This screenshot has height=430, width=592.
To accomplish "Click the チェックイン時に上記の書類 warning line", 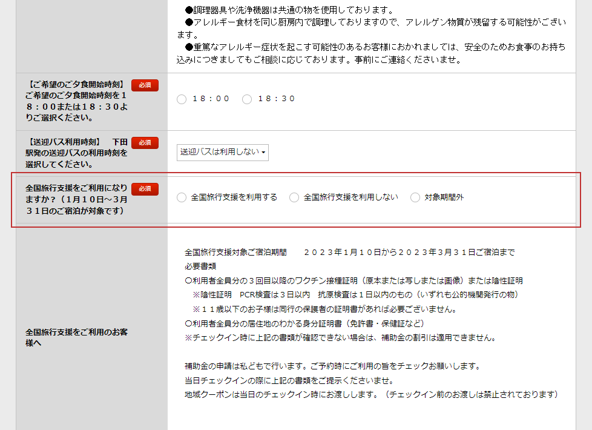I will click(340, 337).
